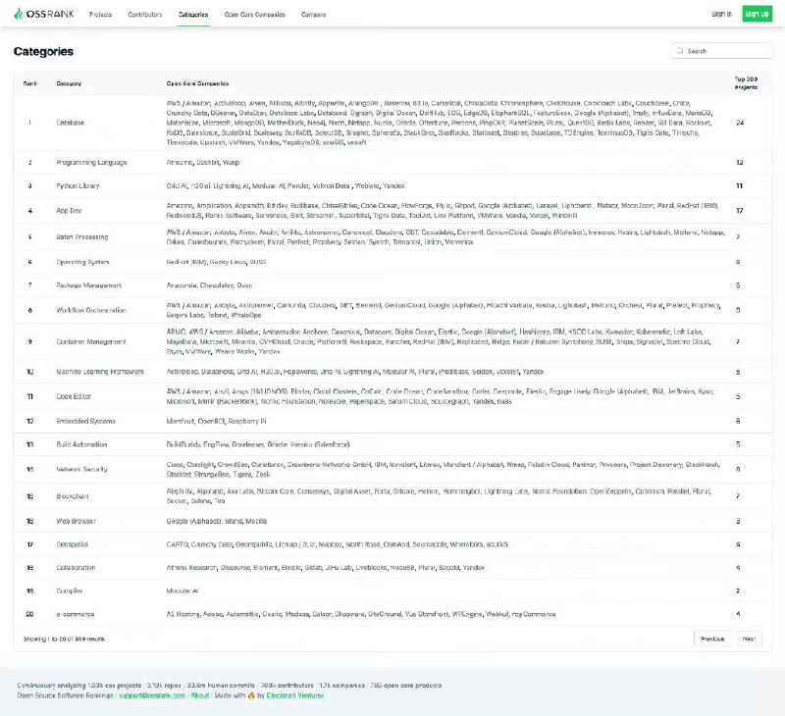Open the Projects tab
The image size is (785, 716).
100,15
